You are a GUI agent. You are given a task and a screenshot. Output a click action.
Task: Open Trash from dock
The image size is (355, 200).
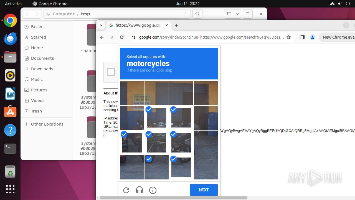coord(10,172)
